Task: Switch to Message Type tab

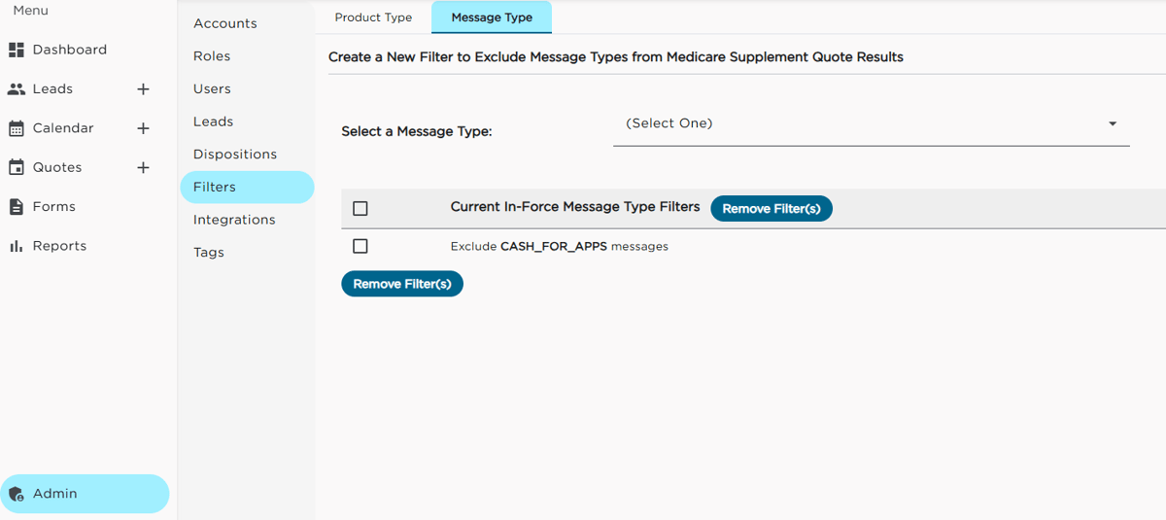Action: (492, 17)
